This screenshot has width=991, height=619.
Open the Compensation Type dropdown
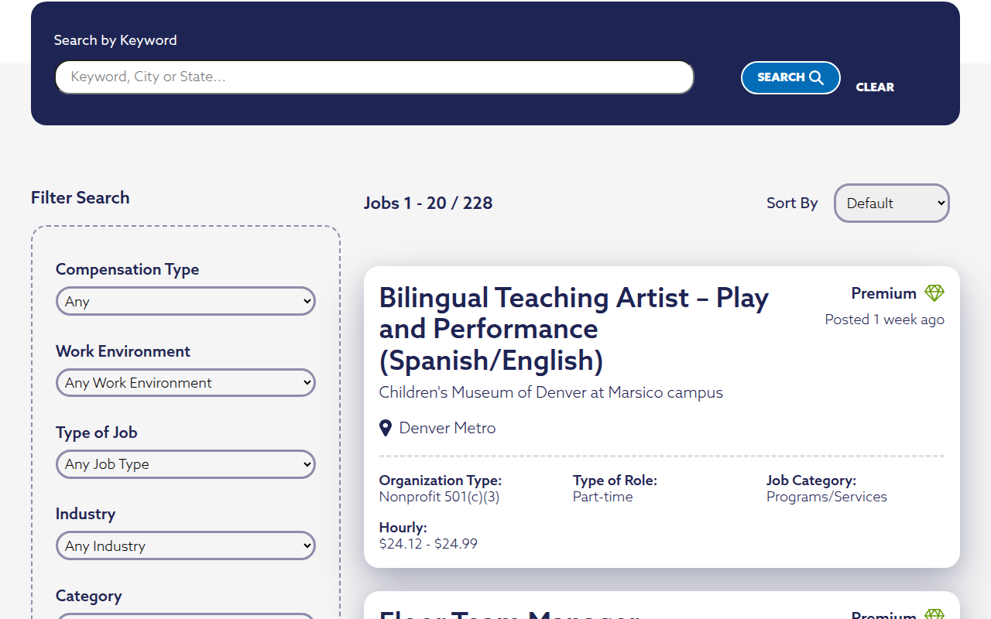(x=186, y=301)
